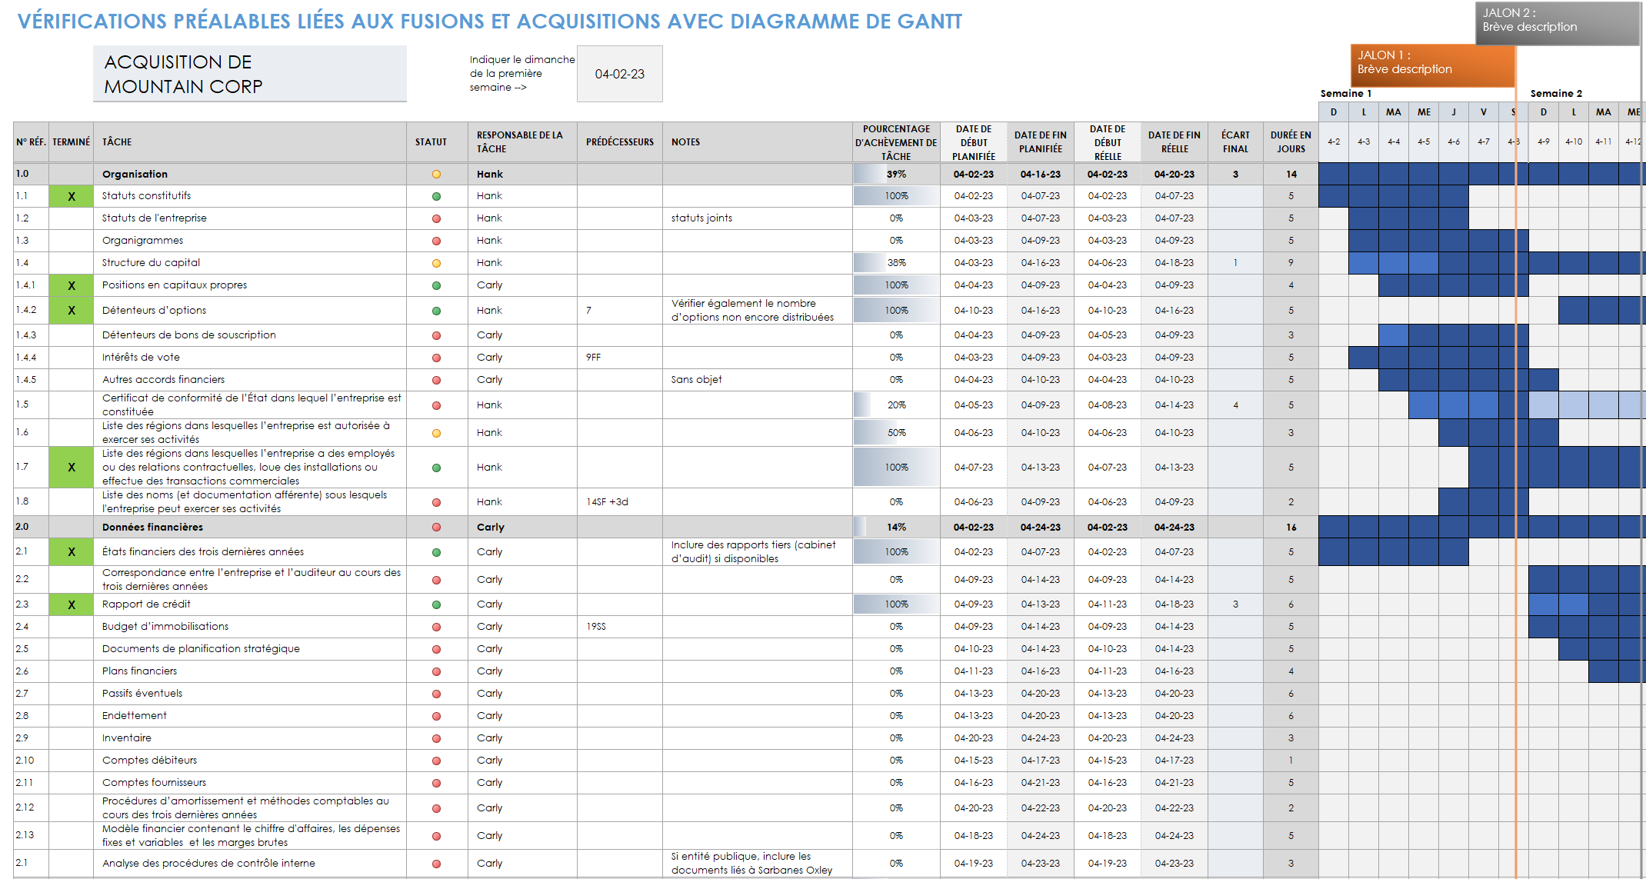
Task: Toggle the Terminé X for row 1.7
Action: pyautogui.click(x=72, y=468)
